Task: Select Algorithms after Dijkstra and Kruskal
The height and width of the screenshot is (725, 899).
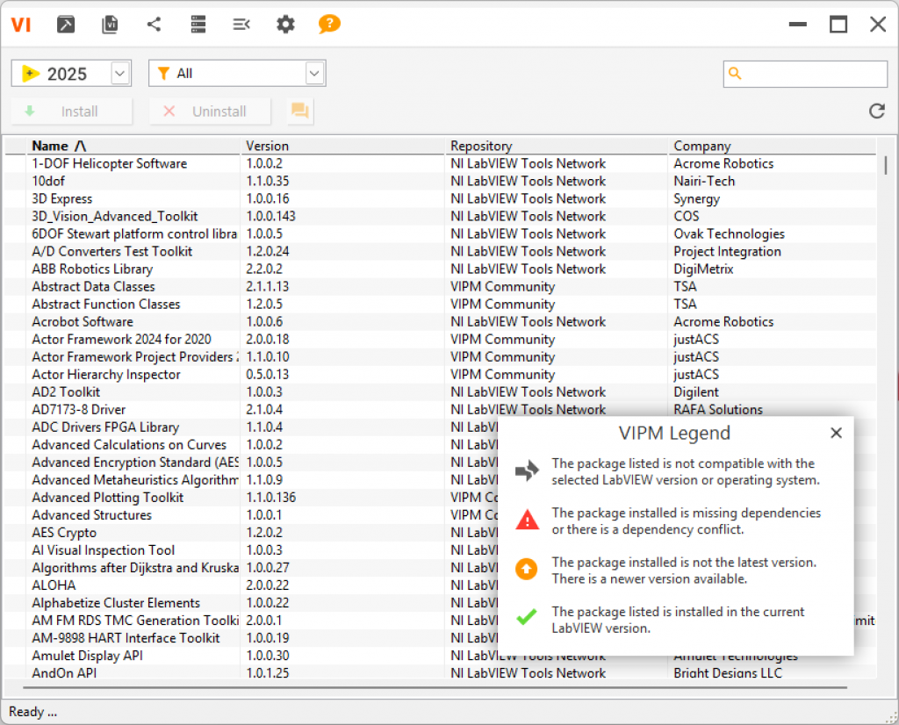Action: pyautogui.click(x=252, y=568)
